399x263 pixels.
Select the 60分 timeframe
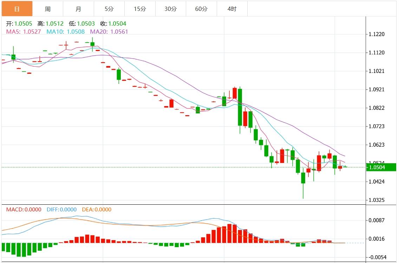[x=201, y=9]
